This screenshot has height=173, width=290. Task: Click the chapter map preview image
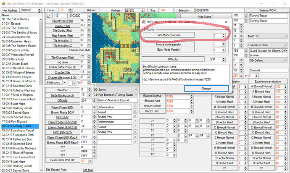[x=116, y=48]
